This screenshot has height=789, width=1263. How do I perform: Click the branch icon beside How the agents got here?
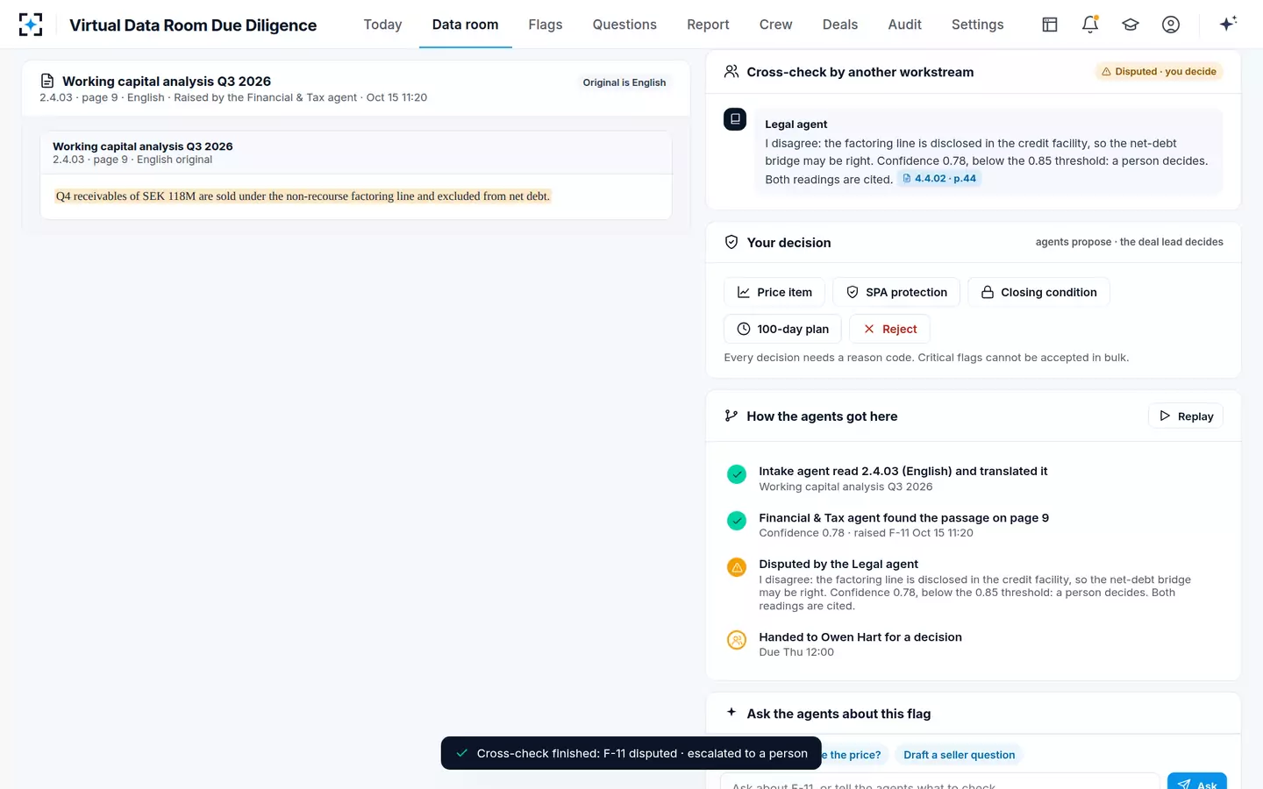click(731, 416)
